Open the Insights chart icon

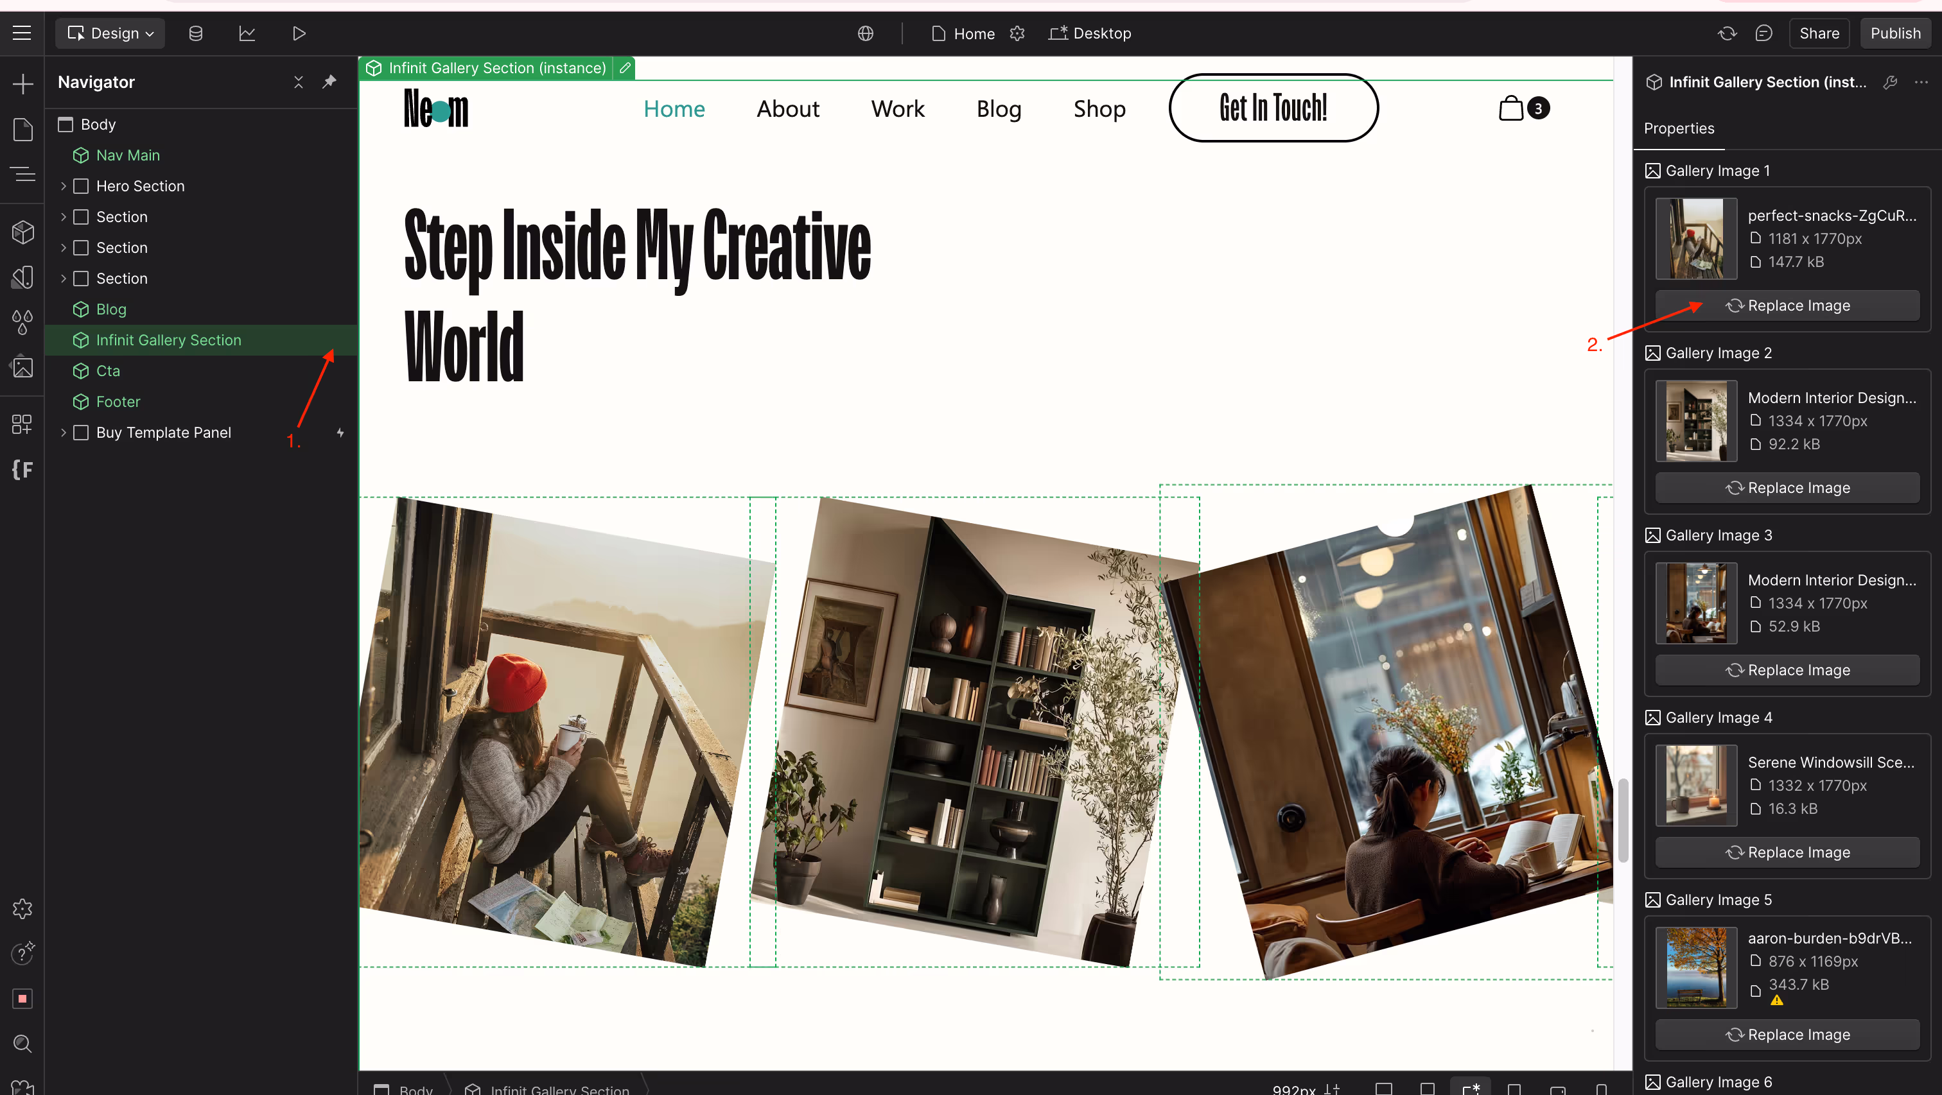[247, 33]
